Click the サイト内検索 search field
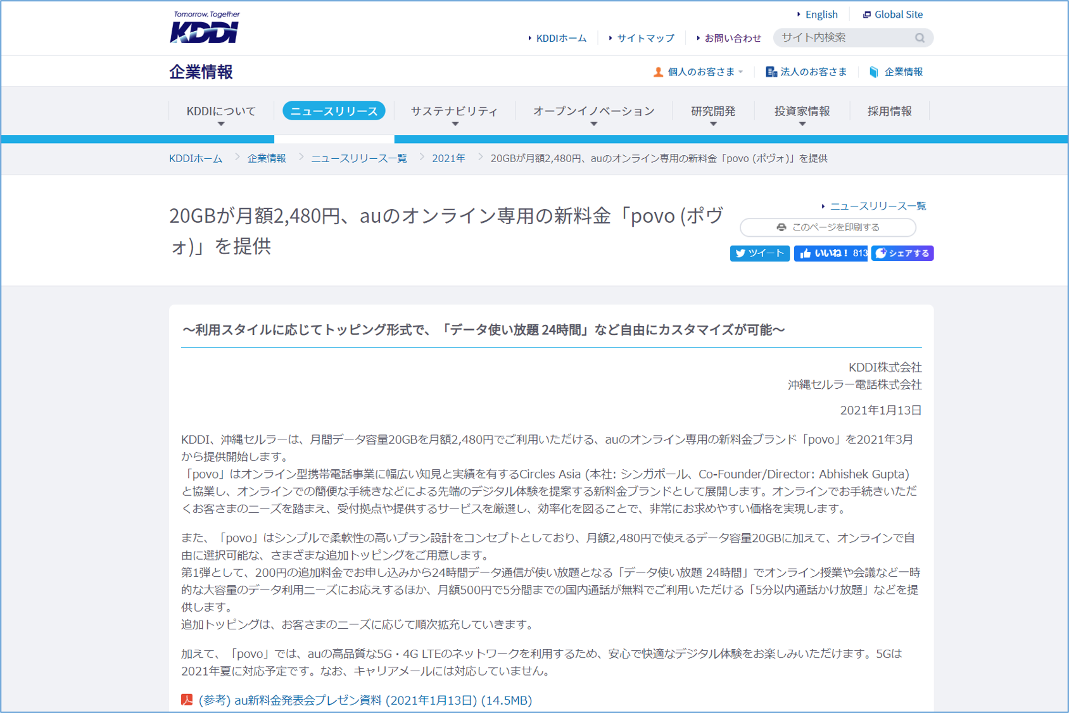The image size is (1069, 713). coord(845,38)
